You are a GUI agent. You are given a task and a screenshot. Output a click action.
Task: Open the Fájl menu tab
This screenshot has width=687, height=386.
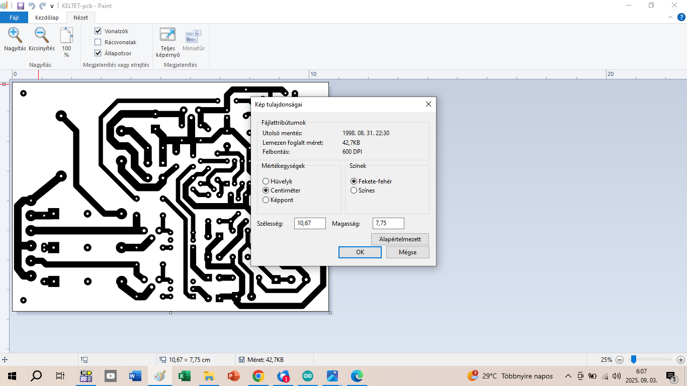[14, 18]
